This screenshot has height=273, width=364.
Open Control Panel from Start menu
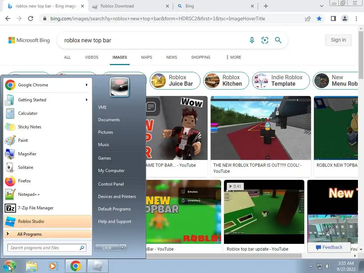pyautogui.click(x=111, y=184)
